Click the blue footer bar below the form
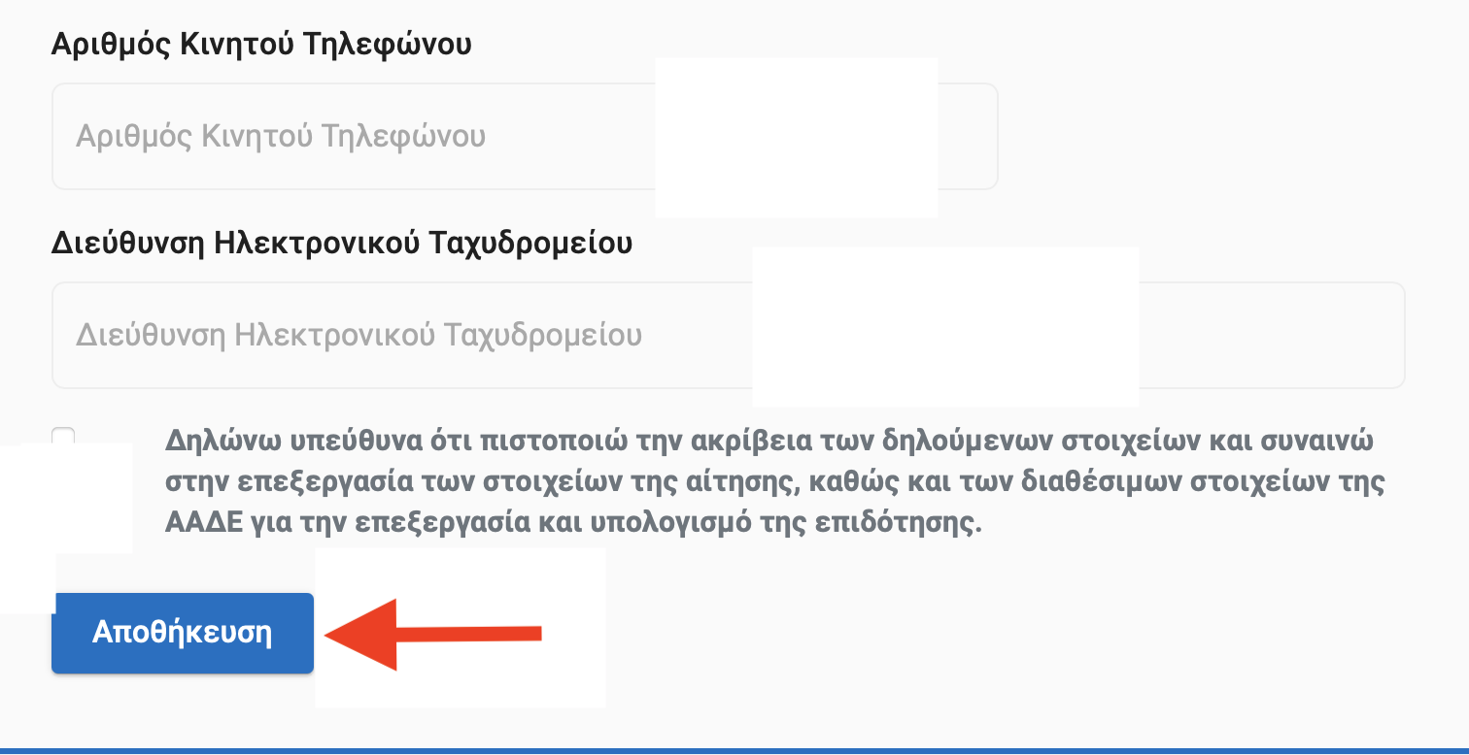Image resolution: width=1469 pixels, height=755 pixels. point(734,751)
